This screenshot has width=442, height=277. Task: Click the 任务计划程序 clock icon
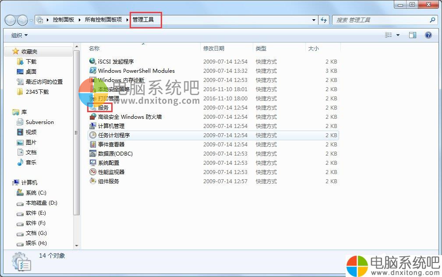point(92,135)
